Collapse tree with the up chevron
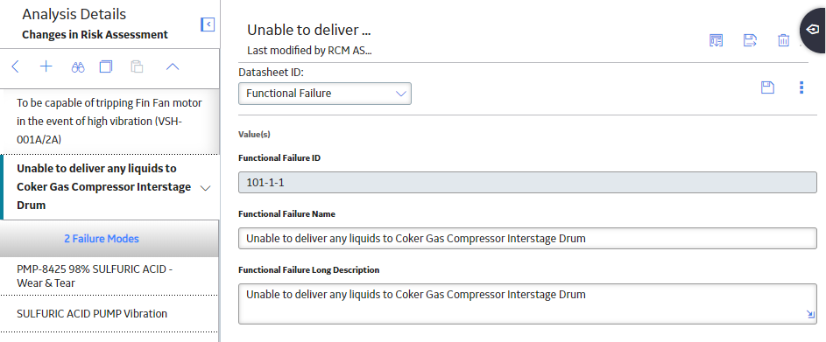 [x=173, y=66]
